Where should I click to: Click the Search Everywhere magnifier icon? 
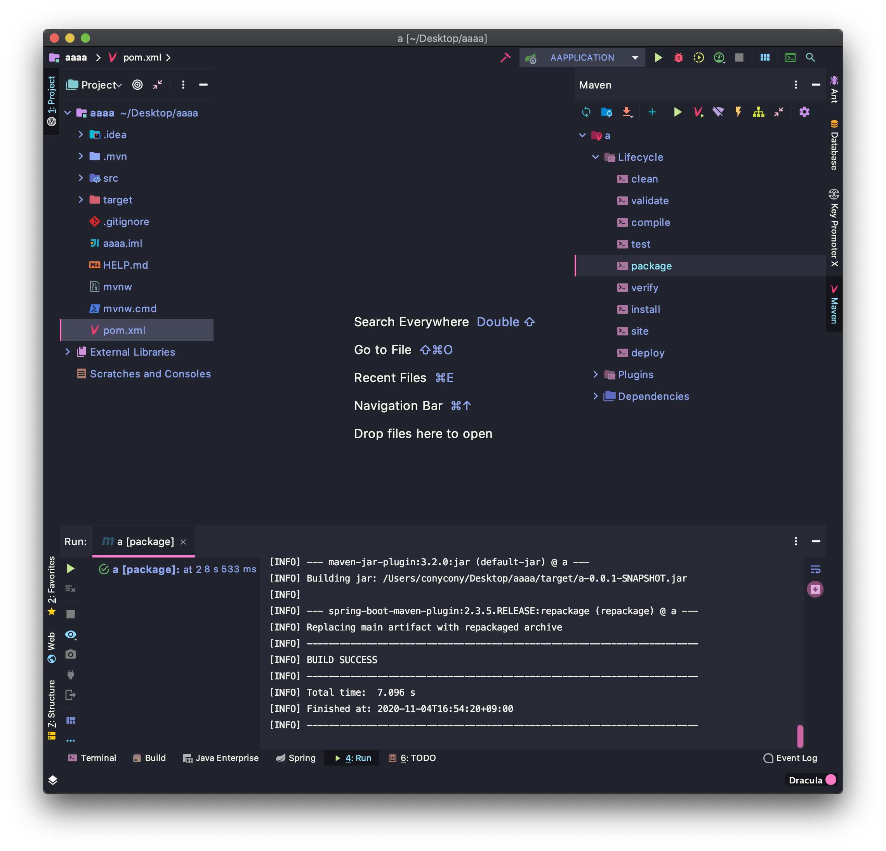coord(810,58)
